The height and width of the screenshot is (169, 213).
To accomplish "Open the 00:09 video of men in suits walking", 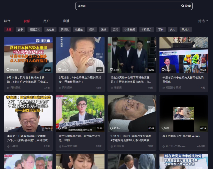I will coord(132,55).
